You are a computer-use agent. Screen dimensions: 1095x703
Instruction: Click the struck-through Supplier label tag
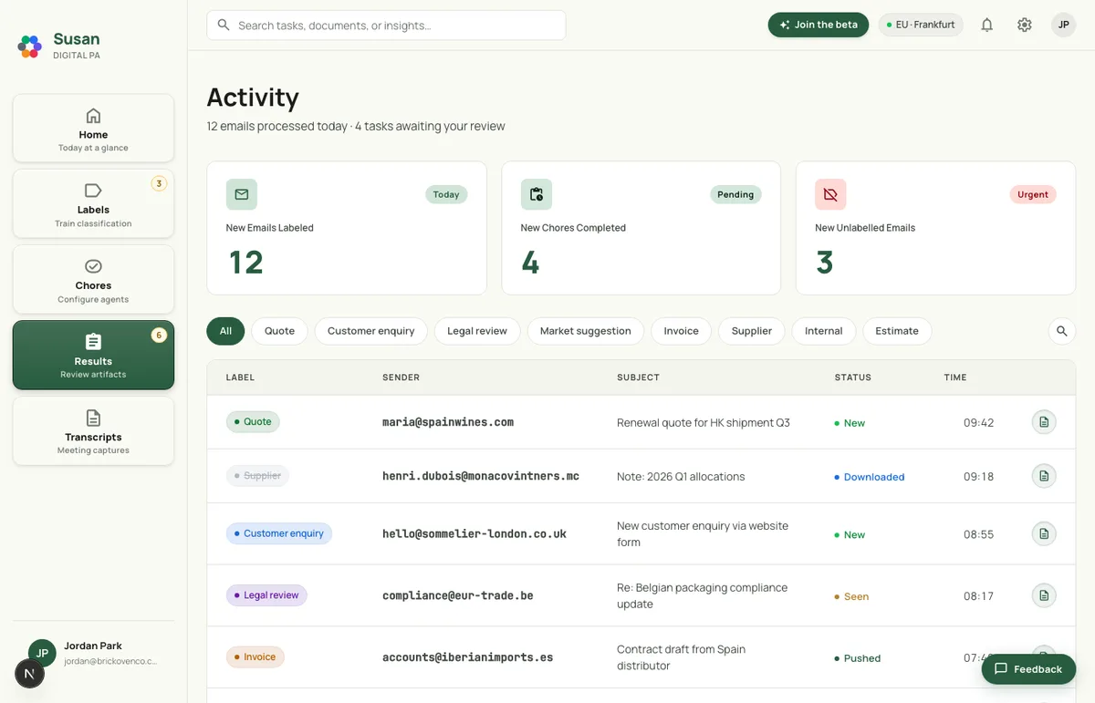[257, 476]
